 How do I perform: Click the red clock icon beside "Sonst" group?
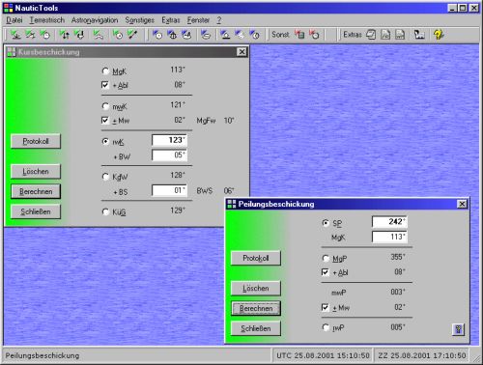pos(314,34)
